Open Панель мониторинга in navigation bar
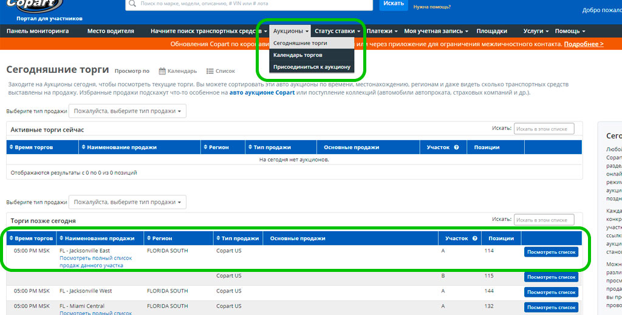Viewport: 622px width, 315px height. (x=38, y=31)
